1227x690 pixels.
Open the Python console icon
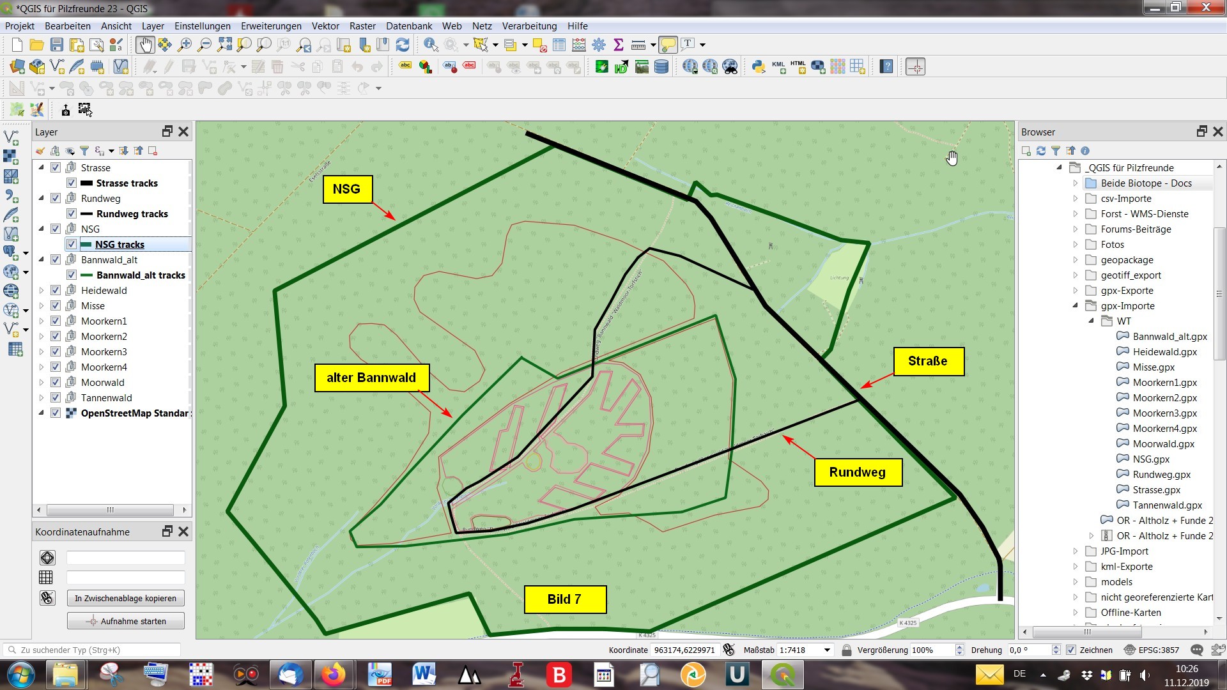(x=758, y=66)
